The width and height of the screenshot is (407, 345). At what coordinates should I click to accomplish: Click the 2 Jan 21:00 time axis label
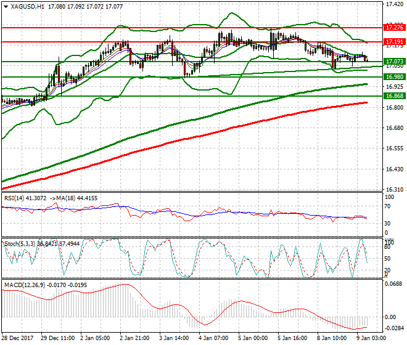tap(134, 338)
